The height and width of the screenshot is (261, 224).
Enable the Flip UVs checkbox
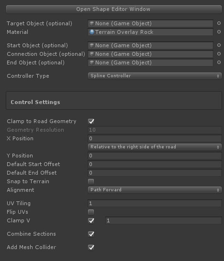point(91,212)
